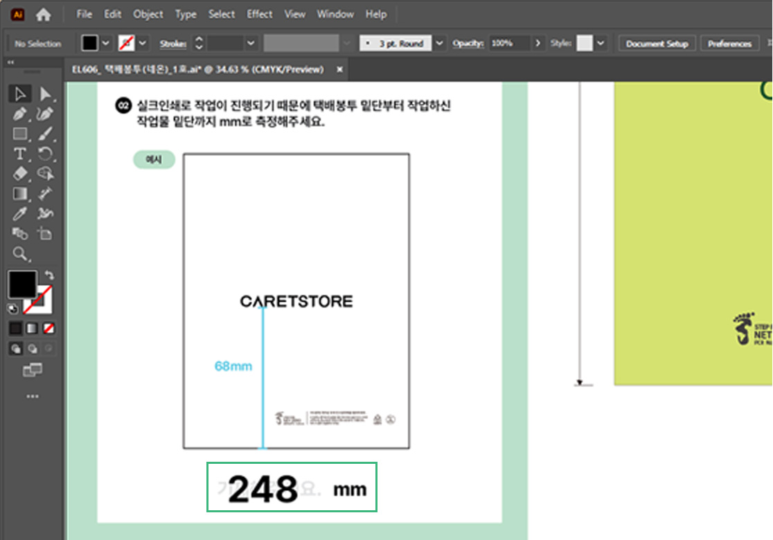Open the Window menu
This screenshot has height=540, width=773.
point(335,15)
